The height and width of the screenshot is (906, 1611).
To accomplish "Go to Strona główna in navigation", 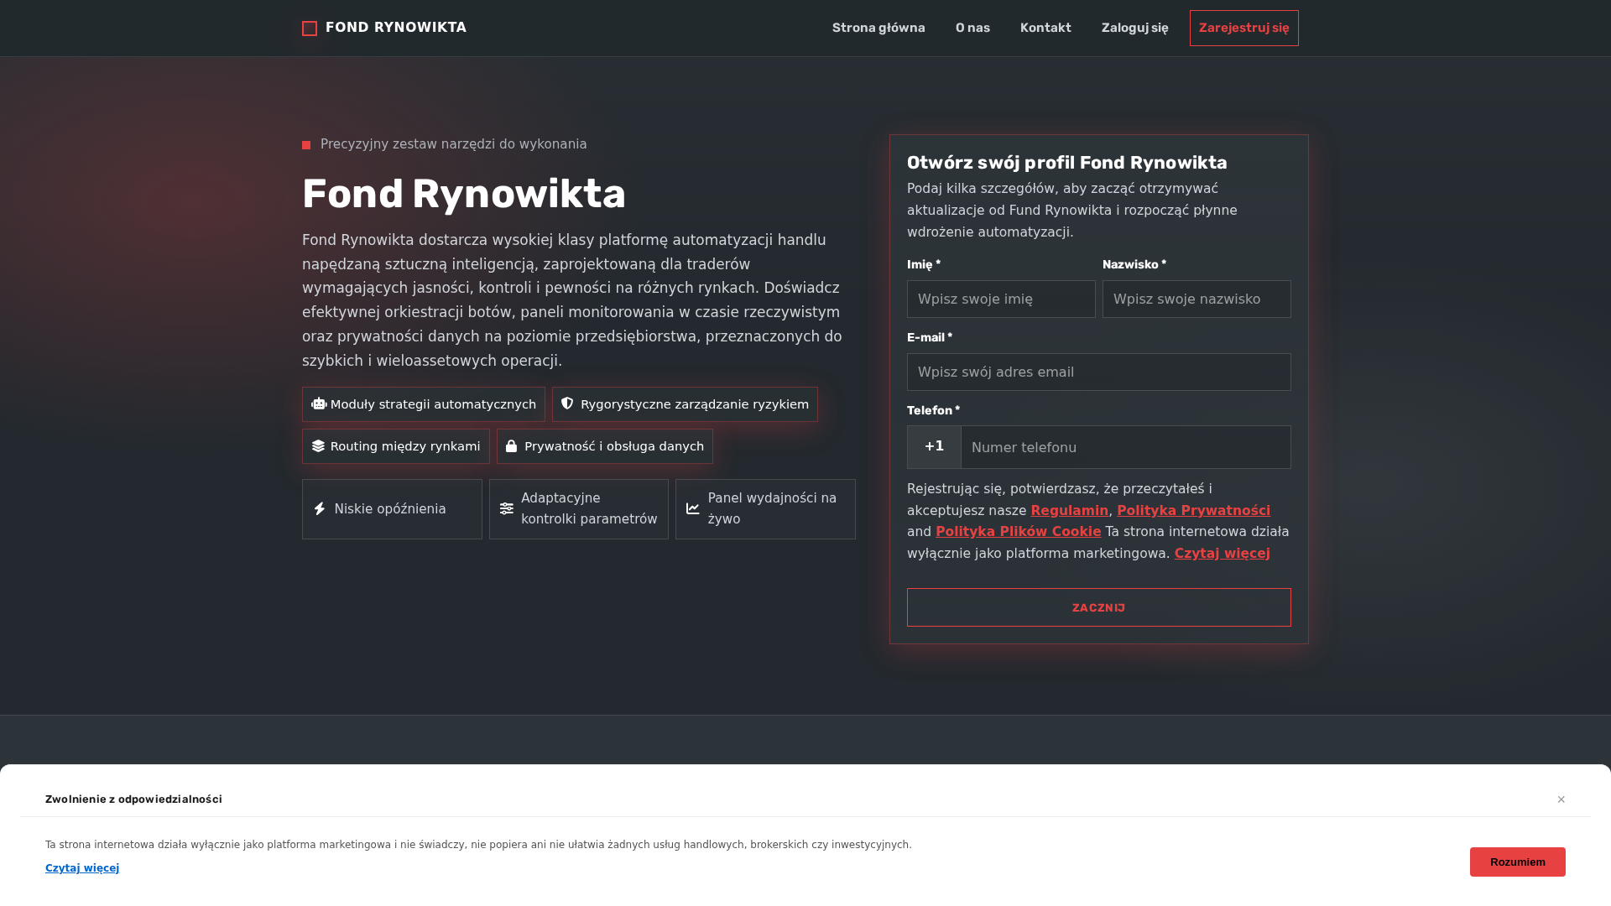I will (878, 28).
